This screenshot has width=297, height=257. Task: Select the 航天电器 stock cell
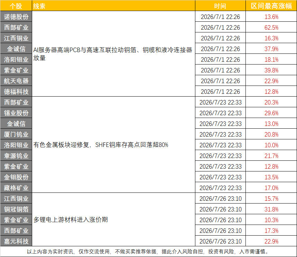[16, 81]
